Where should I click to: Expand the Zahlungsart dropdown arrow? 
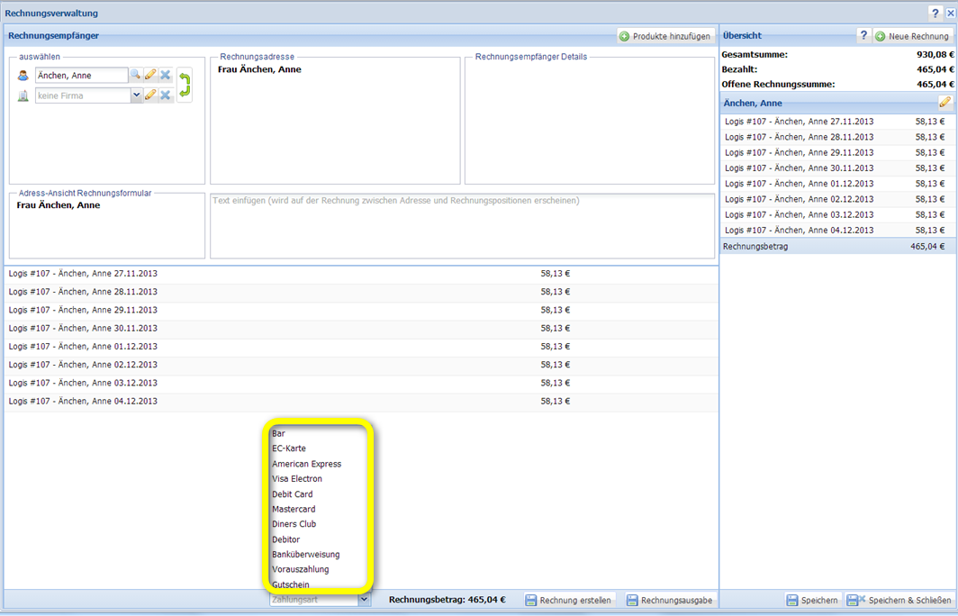coord(364,600)
